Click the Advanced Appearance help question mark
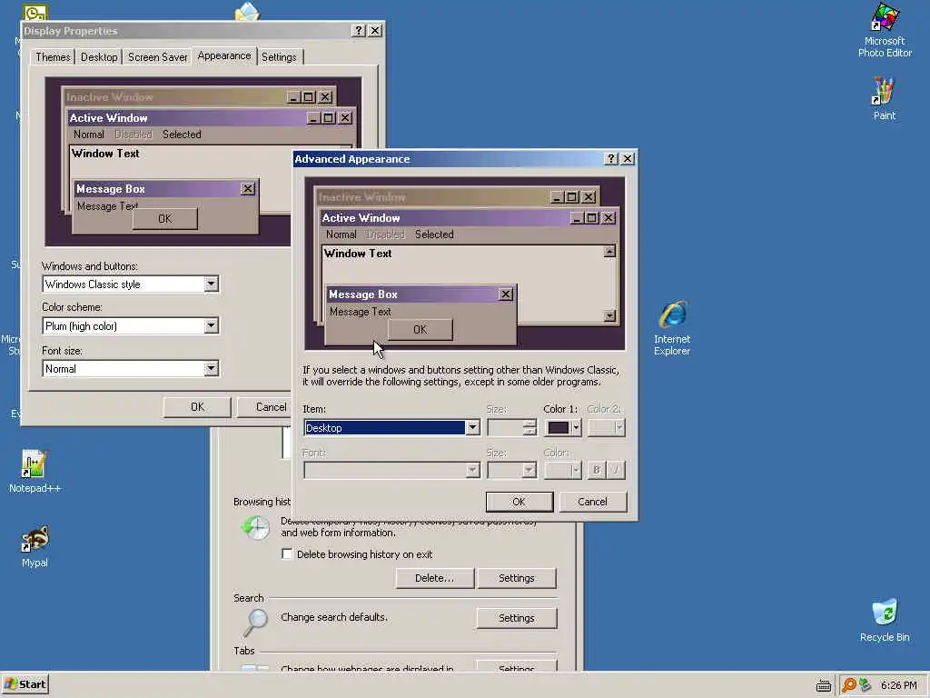This screenshot has height=698, width=930. [611, 159]
